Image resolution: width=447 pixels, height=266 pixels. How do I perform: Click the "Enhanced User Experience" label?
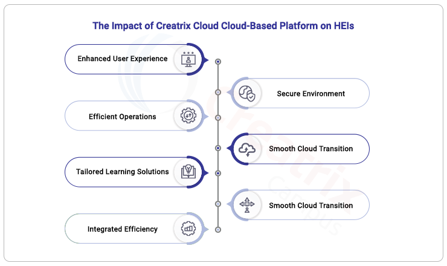coord(123,59)
